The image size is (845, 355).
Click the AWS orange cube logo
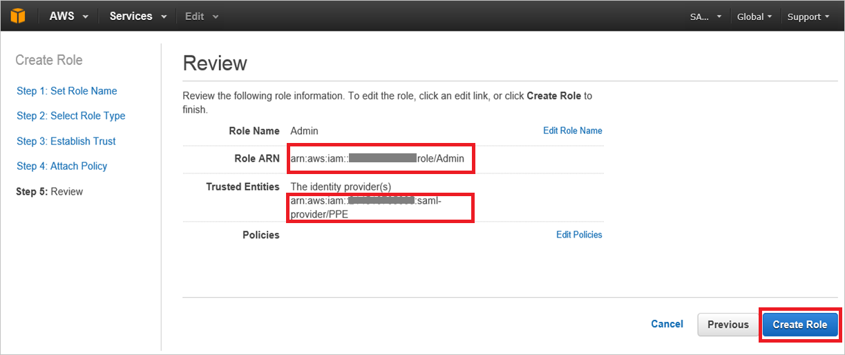(x=17, y=16)
